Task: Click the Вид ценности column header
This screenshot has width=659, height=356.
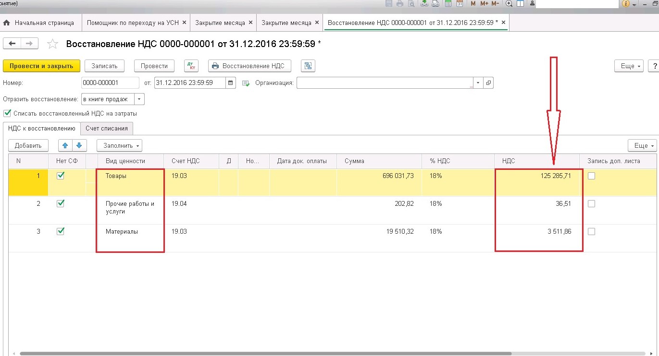Action: (130, 161)
